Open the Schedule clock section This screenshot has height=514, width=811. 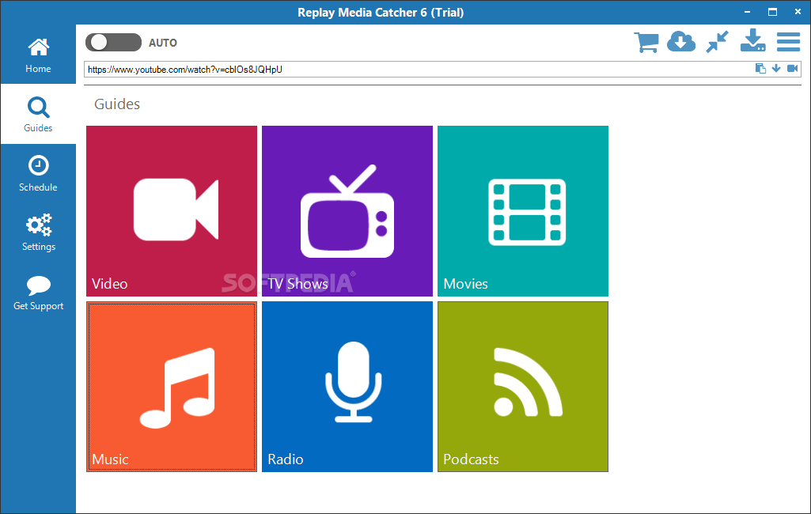(38, 174)
